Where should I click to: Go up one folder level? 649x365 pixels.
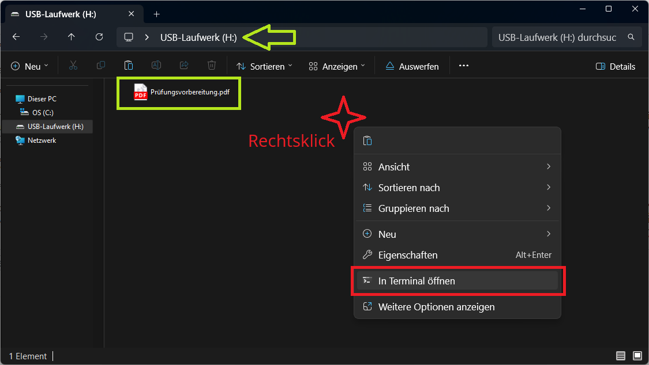[72, 37]
